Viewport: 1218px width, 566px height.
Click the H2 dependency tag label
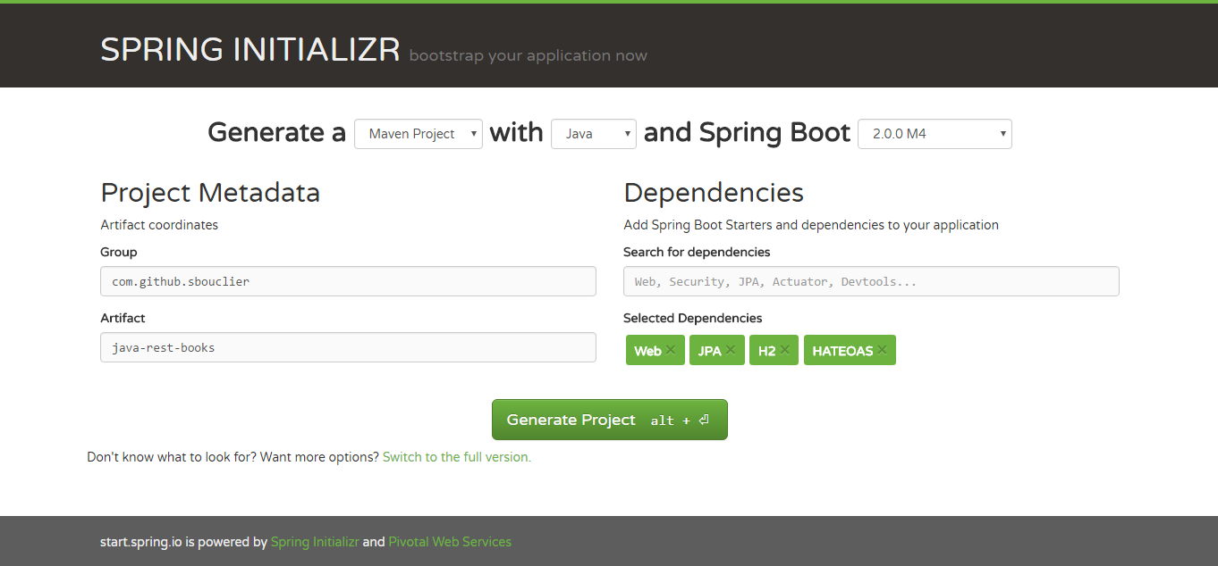[x=766, y=351]
